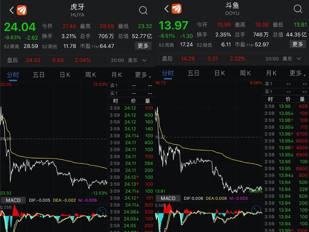This screenshot has height=232, width=309.
Task: Click DOYU trade row with volume 229
Action: [286, 189]
